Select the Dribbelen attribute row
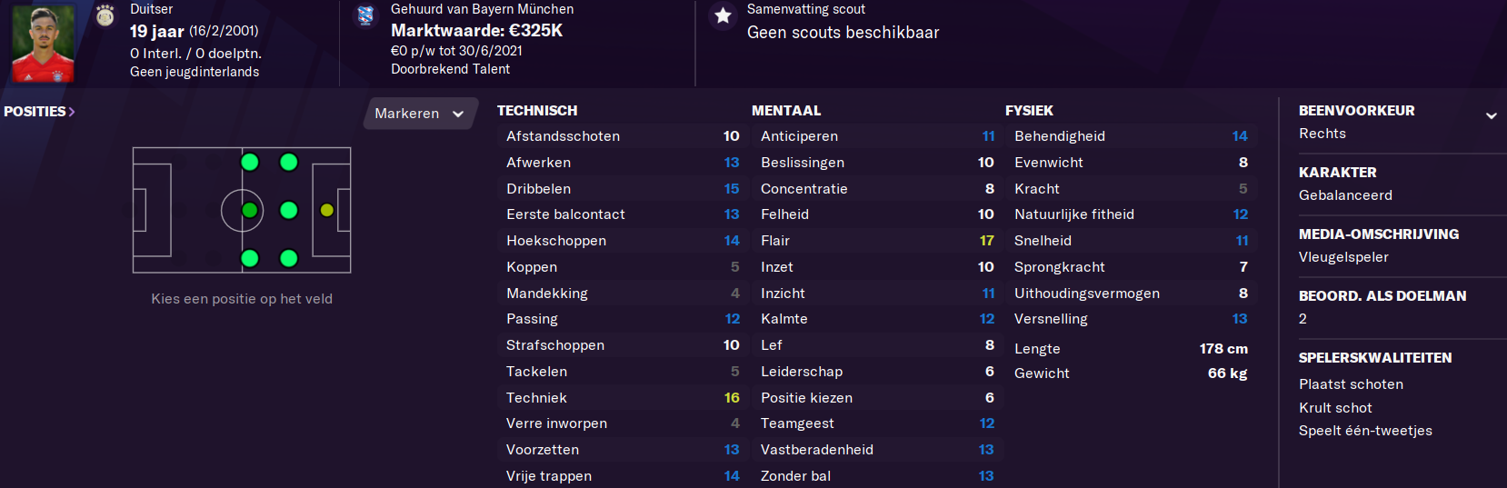Screen dimensions: 1507x488 click(x=623, y=188)
